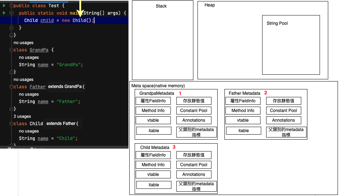Click 'Meta space(native memory)' label
The image size is (339, 196).
158,86
